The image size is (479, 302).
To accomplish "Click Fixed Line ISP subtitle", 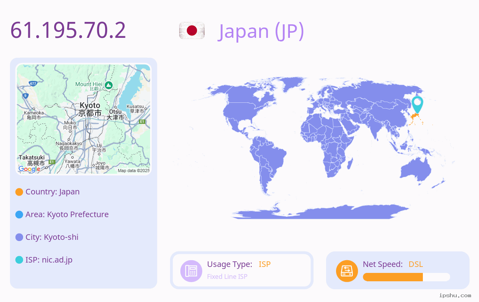I will click(x=227, y=277).
